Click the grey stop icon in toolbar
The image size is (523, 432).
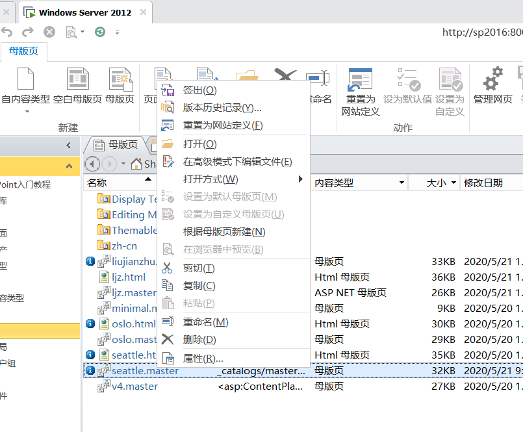[49, 32]
